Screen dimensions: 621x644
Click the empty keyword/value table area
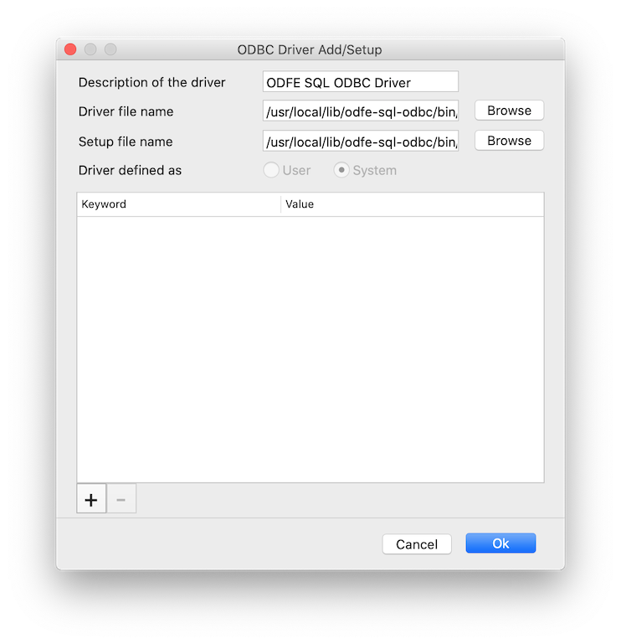point(310,349)
